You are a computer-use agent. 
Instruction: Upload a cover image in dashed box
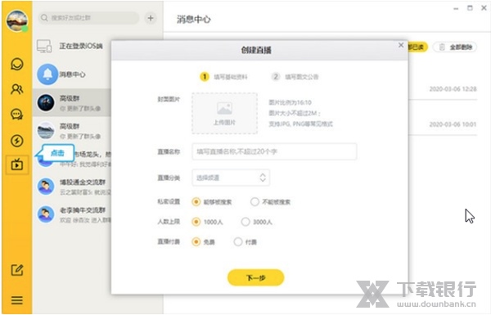(x=224, y=114)
